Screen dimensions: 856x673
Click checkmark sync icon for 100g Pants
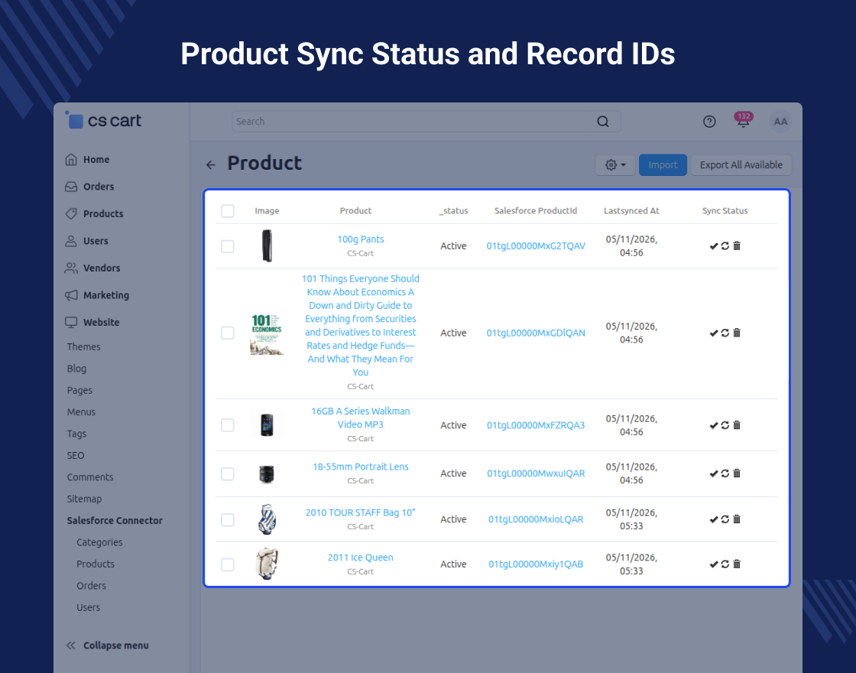[x=714, y=245]
